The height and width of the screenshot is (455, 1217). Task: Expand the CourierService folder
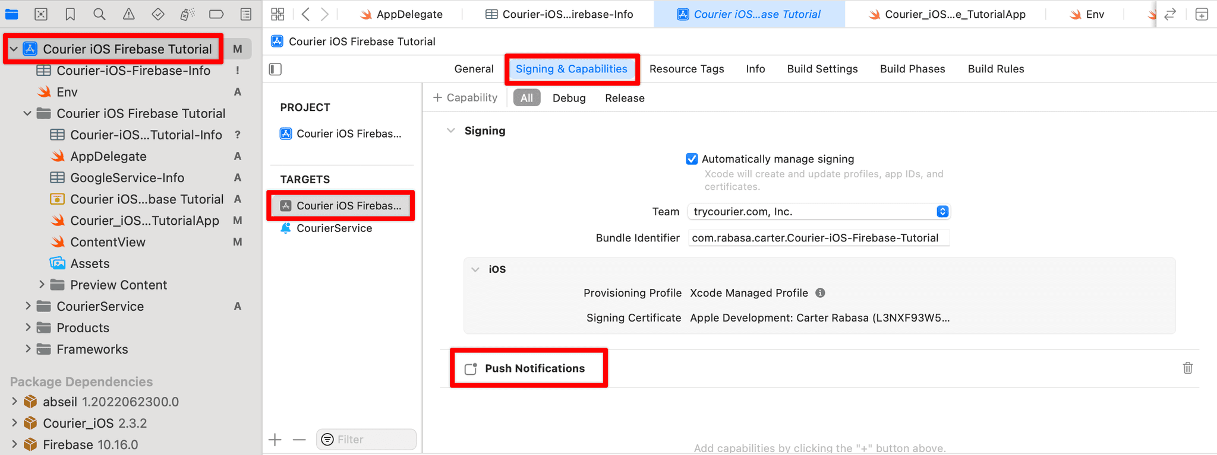(x=28, y=306)
